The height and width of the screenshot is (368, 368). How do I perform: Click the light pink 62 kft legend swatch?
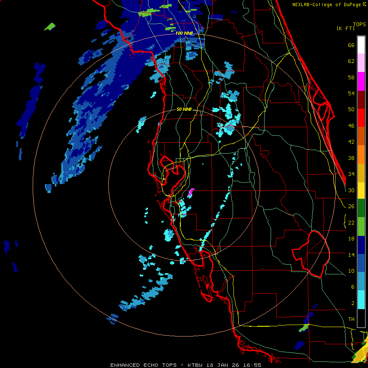click(361, 63)
